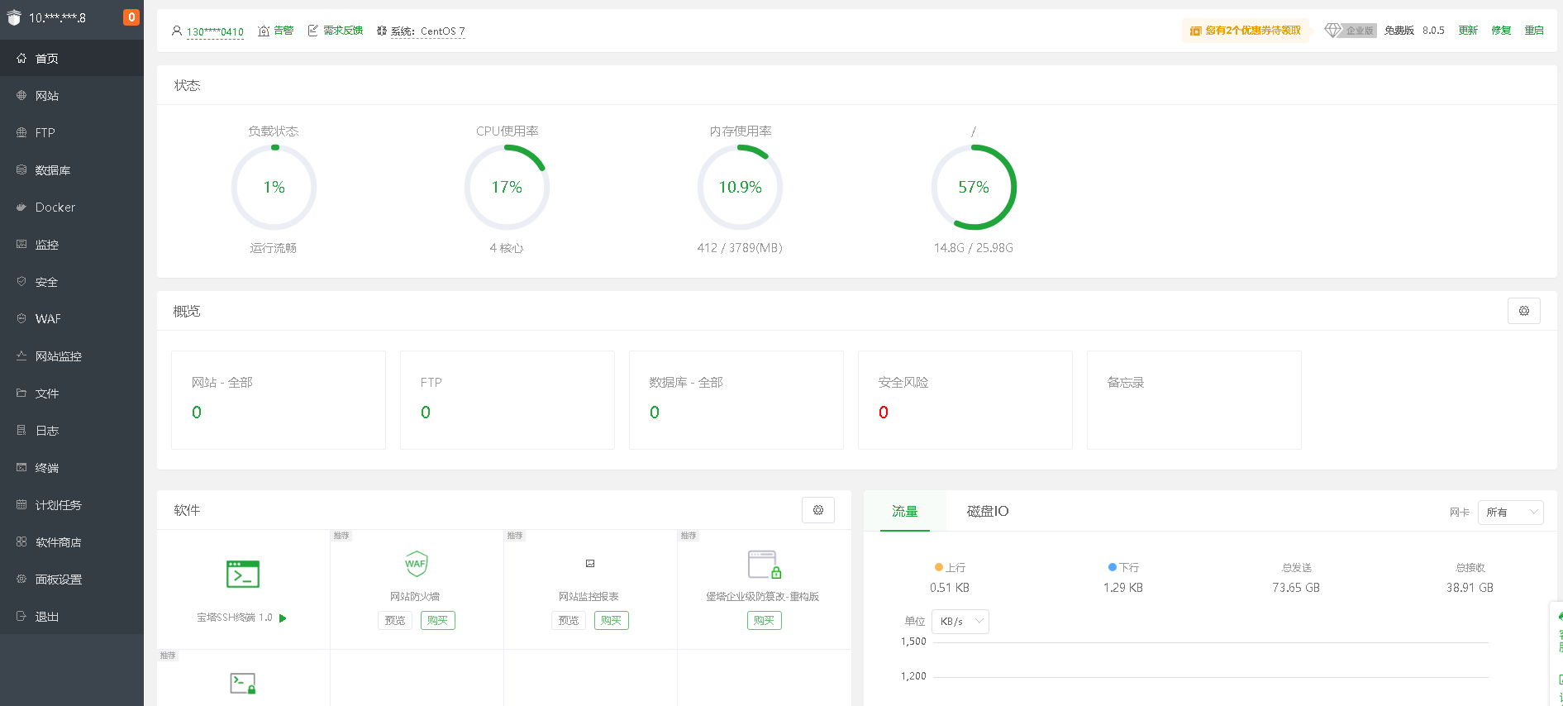Click the 概览 settings gear icon
This screenshot has width=1563, height=706.
(x=1523, y=311)
